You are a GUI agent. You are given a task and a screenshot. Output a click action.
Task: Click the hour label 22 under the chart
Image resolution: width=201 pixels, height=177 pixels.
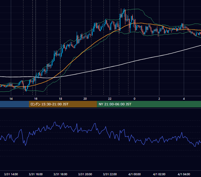110,99
